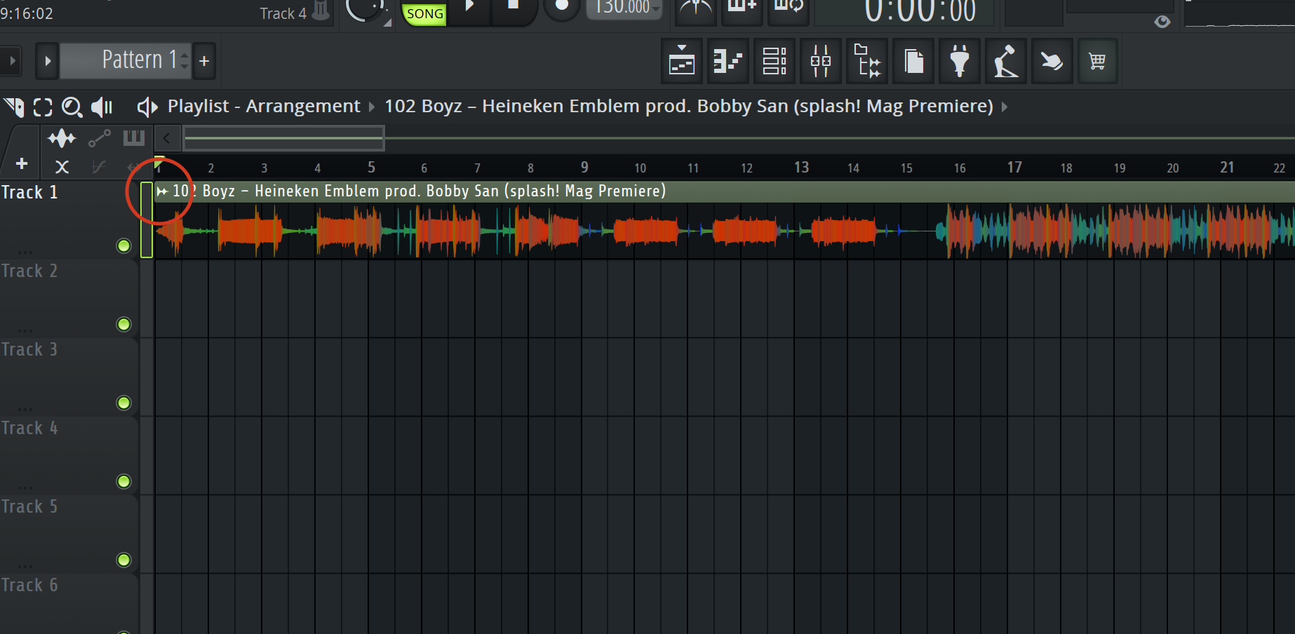Click the add track plus icon

pos(22,164)
